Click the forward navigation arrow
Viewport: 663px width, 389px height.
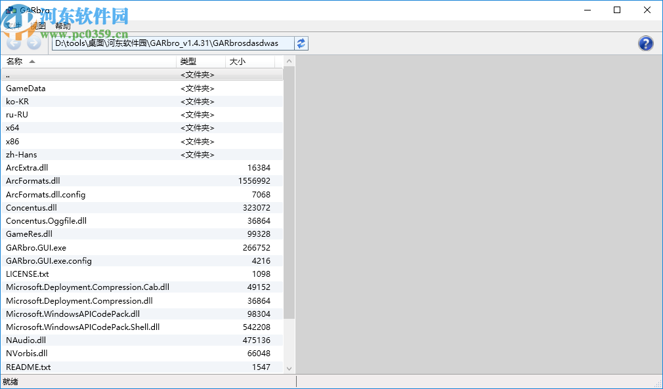click(34, 43)
